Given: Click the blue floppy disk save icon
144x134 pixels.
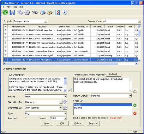Looking at the screenshot, I should point(12,12).
